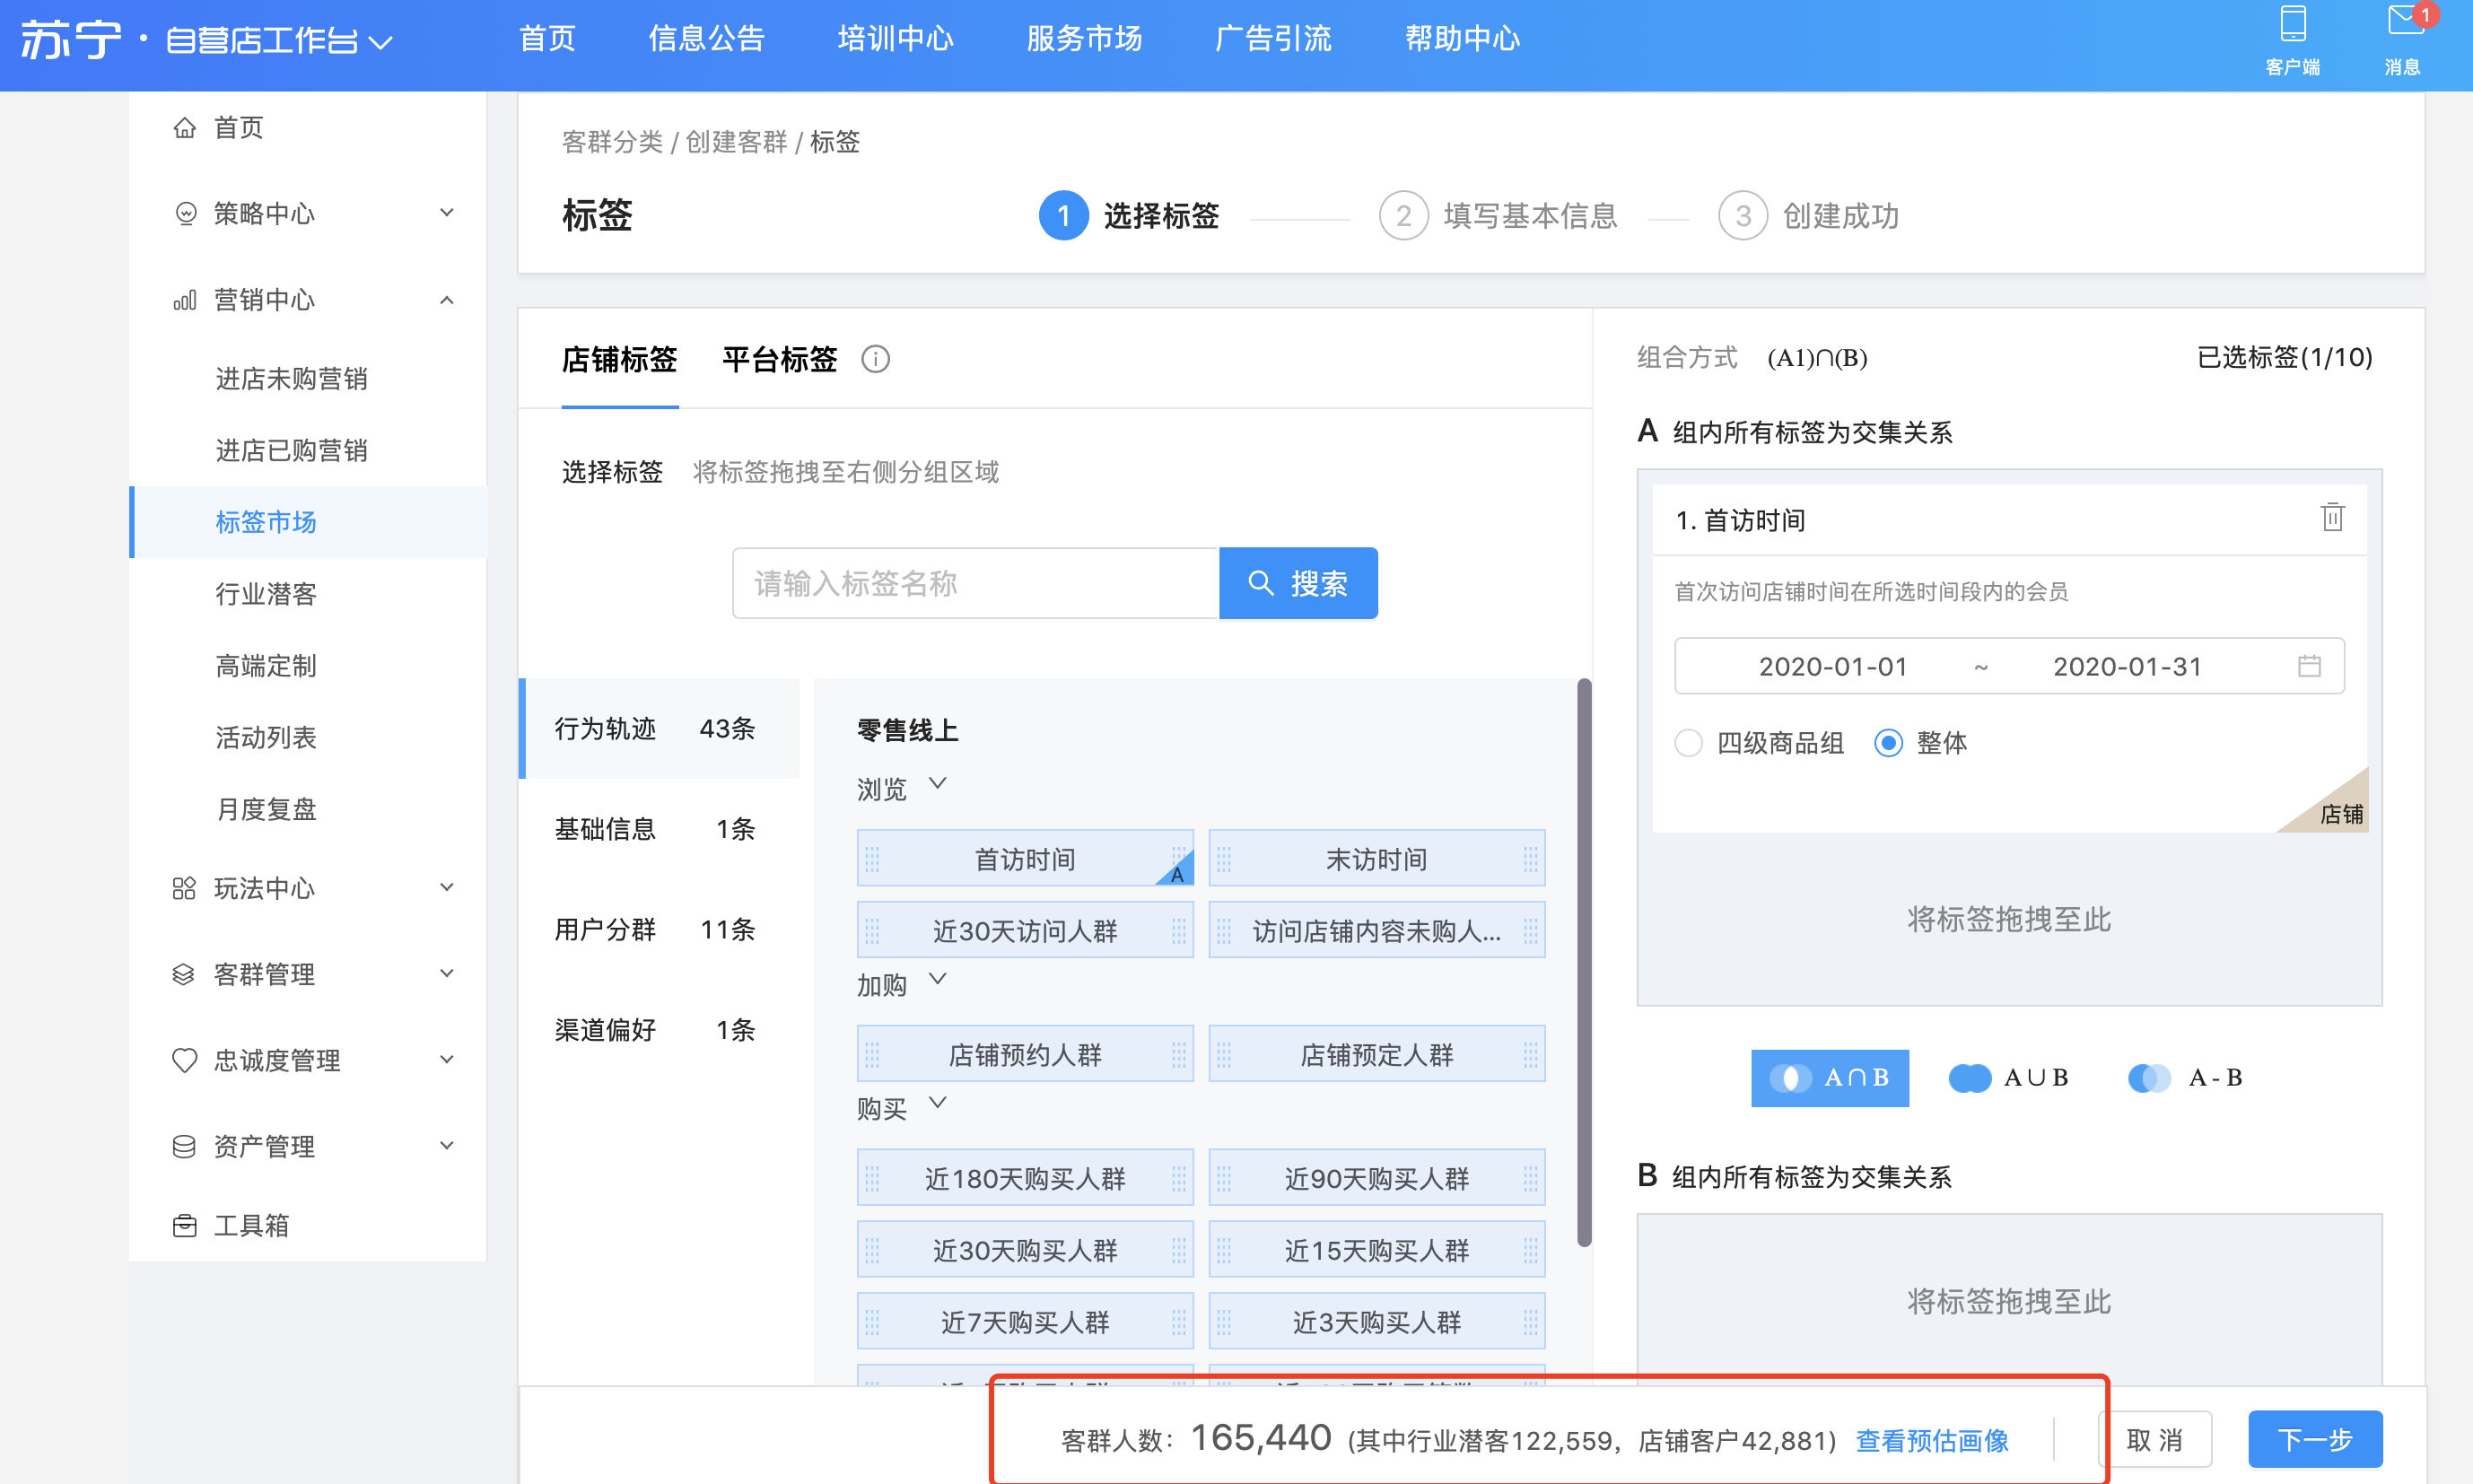This screenshot has height=1484, width=2473.
Task: Click the start date 2020-01-01 field
Action: [1833, 666]
